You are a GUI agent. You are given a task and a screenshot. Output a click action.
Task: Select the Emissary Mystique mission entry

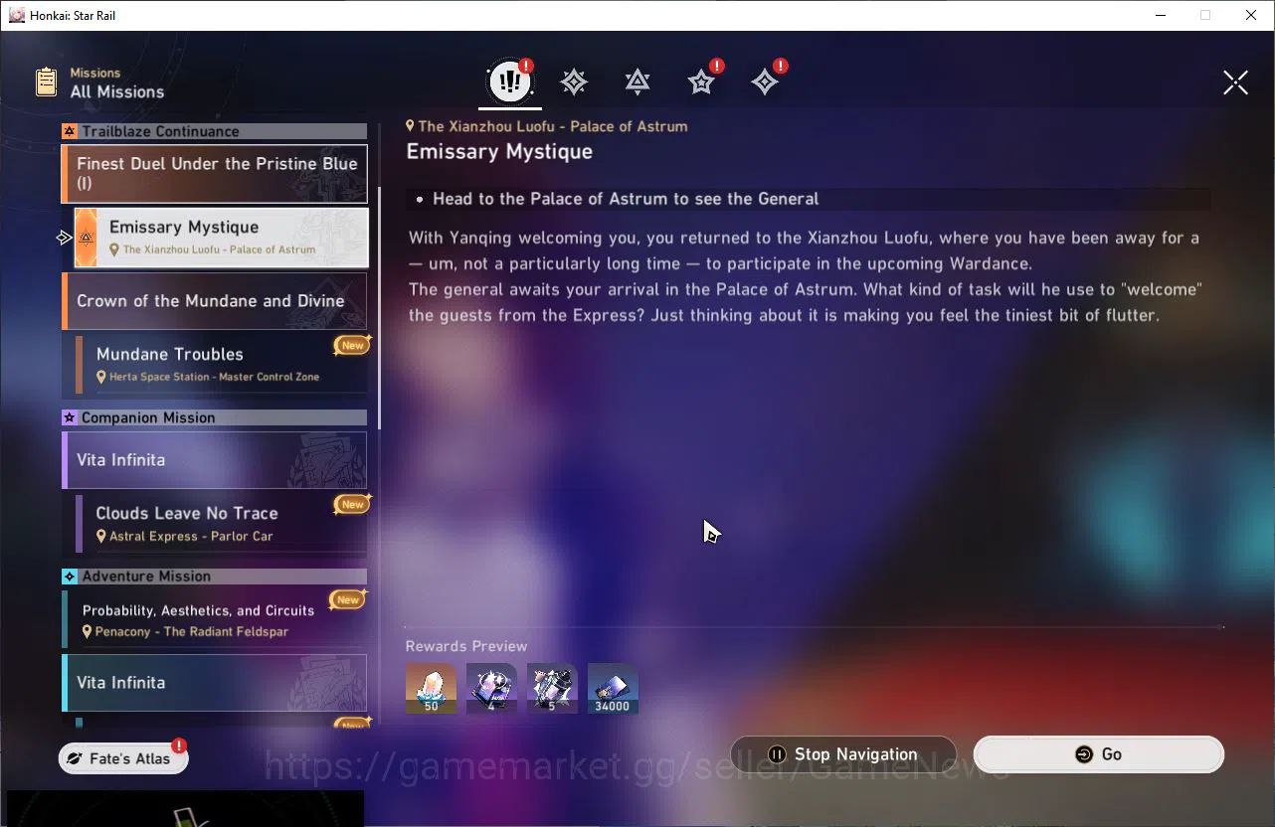tap(221, 238)
